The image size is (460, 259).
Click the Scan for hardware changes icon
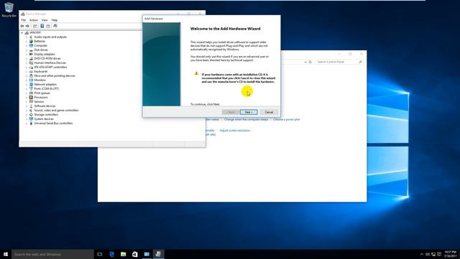[x=55, y=26]
